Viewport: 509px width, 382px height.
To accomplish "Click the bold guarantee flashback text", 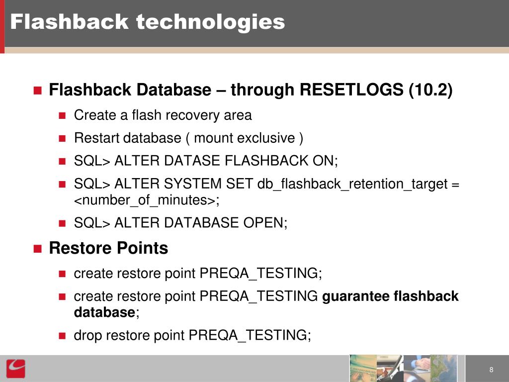I will point(390,296).
